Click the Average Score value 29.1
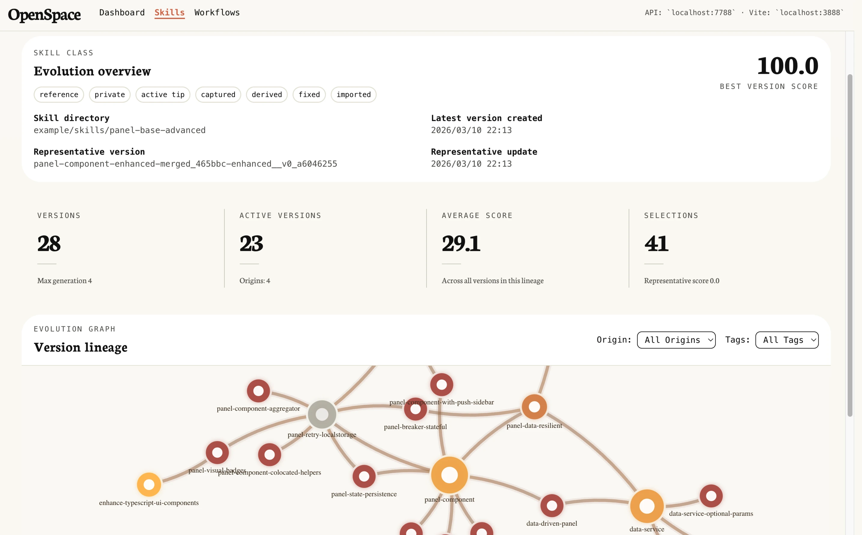 (x=461, y=243)
